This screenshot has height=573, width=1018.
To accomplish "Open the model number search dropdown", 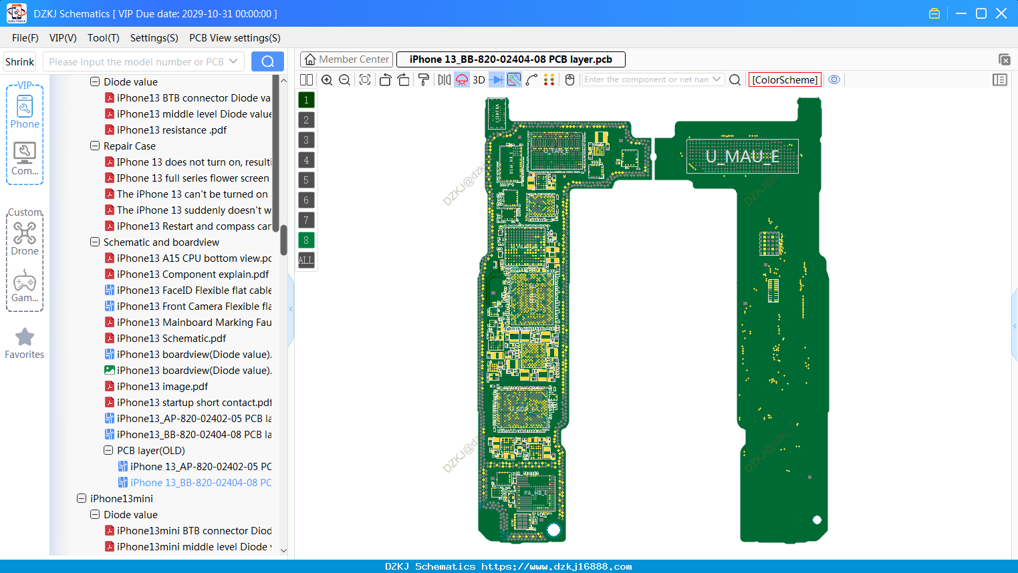I will pos(233,62).
